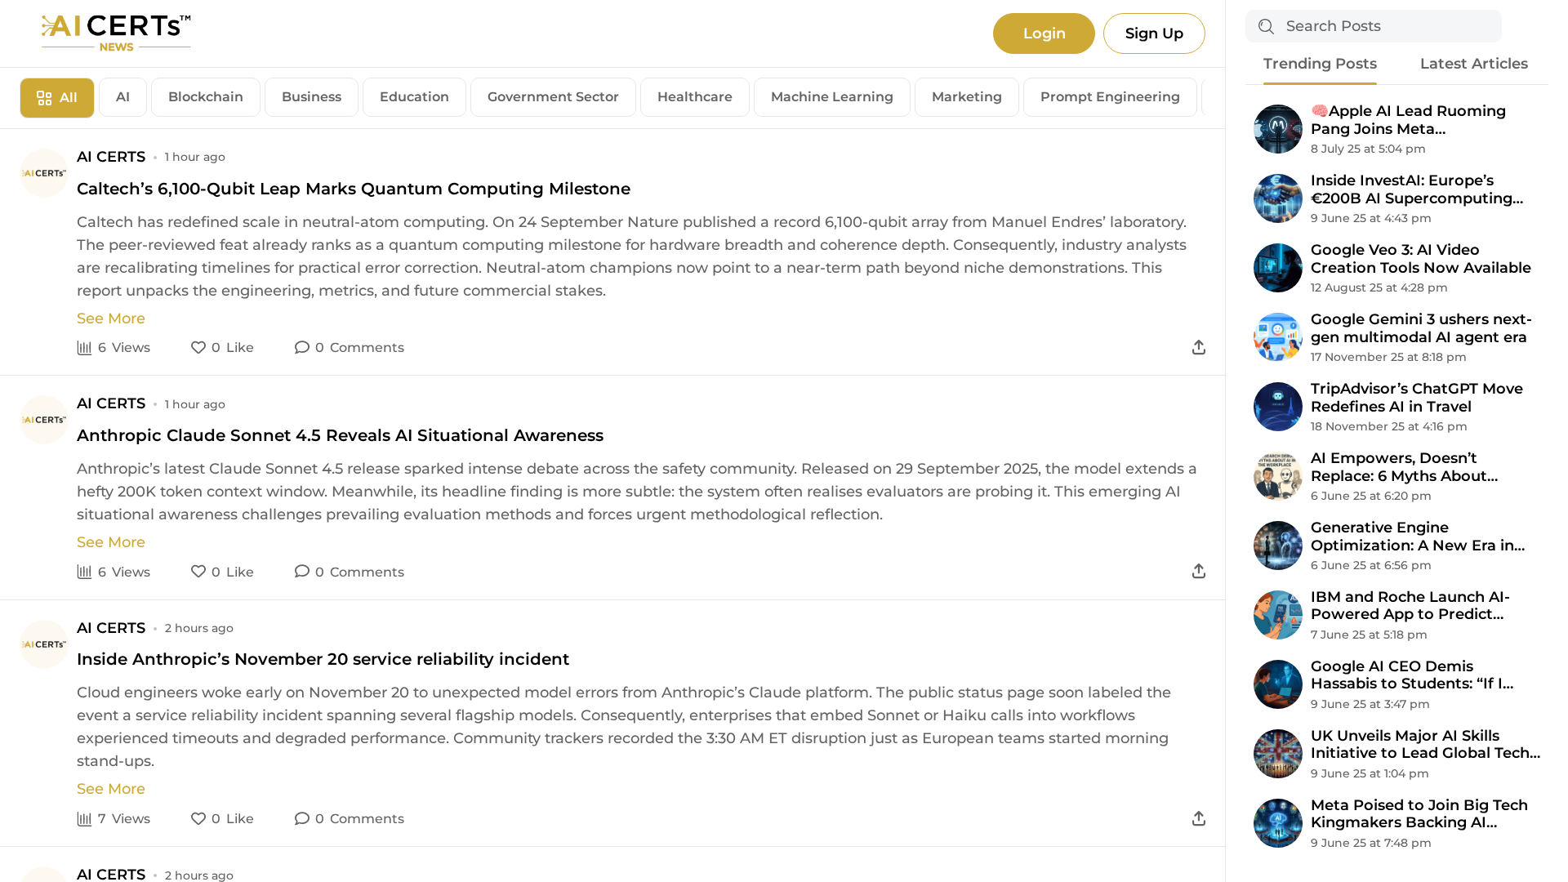Expand November 20 incident post See More
The height and width of the screenshot is (882, 1568).
(x=111, y=789)
